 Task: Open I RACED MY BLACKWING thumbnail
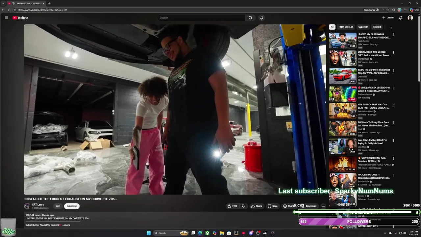coord(343,40)
